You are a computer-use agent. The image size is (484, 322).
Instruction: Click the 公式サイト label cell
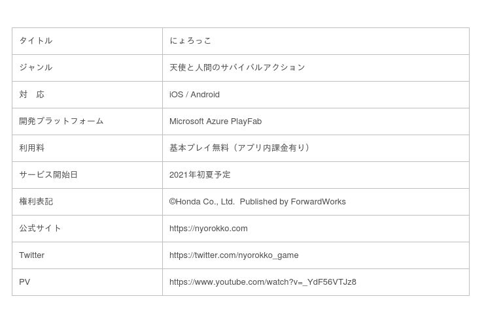click(x=40, y=229)
